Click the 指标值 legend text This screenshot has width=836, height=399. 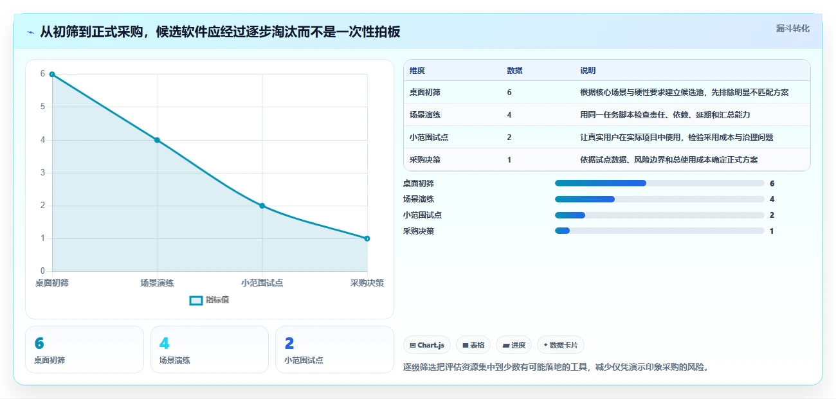click(217, 300)
